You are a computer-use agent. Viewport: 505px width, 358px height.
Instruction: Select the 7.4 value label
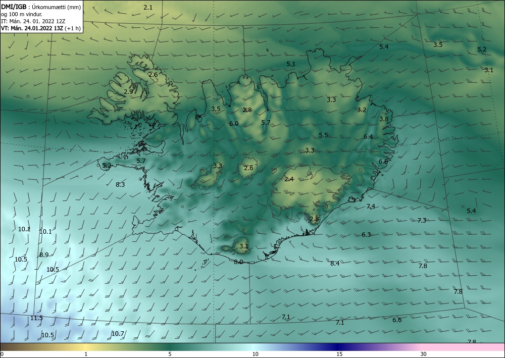371,206
